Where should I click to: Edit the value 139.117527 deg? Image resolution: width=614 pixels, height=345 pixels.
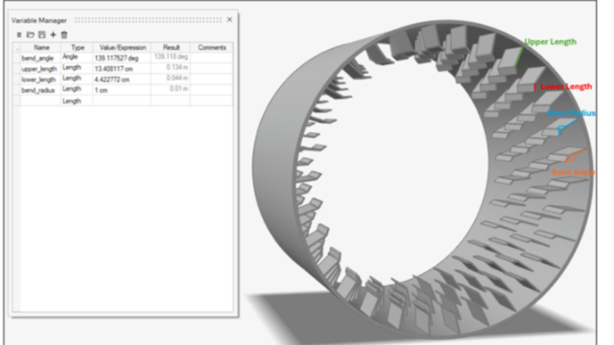(x=122, y=57)
